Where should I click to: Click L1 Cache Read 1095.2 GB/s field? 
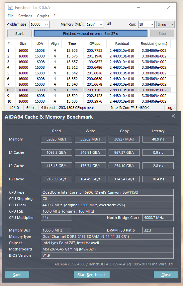(56, 152)
